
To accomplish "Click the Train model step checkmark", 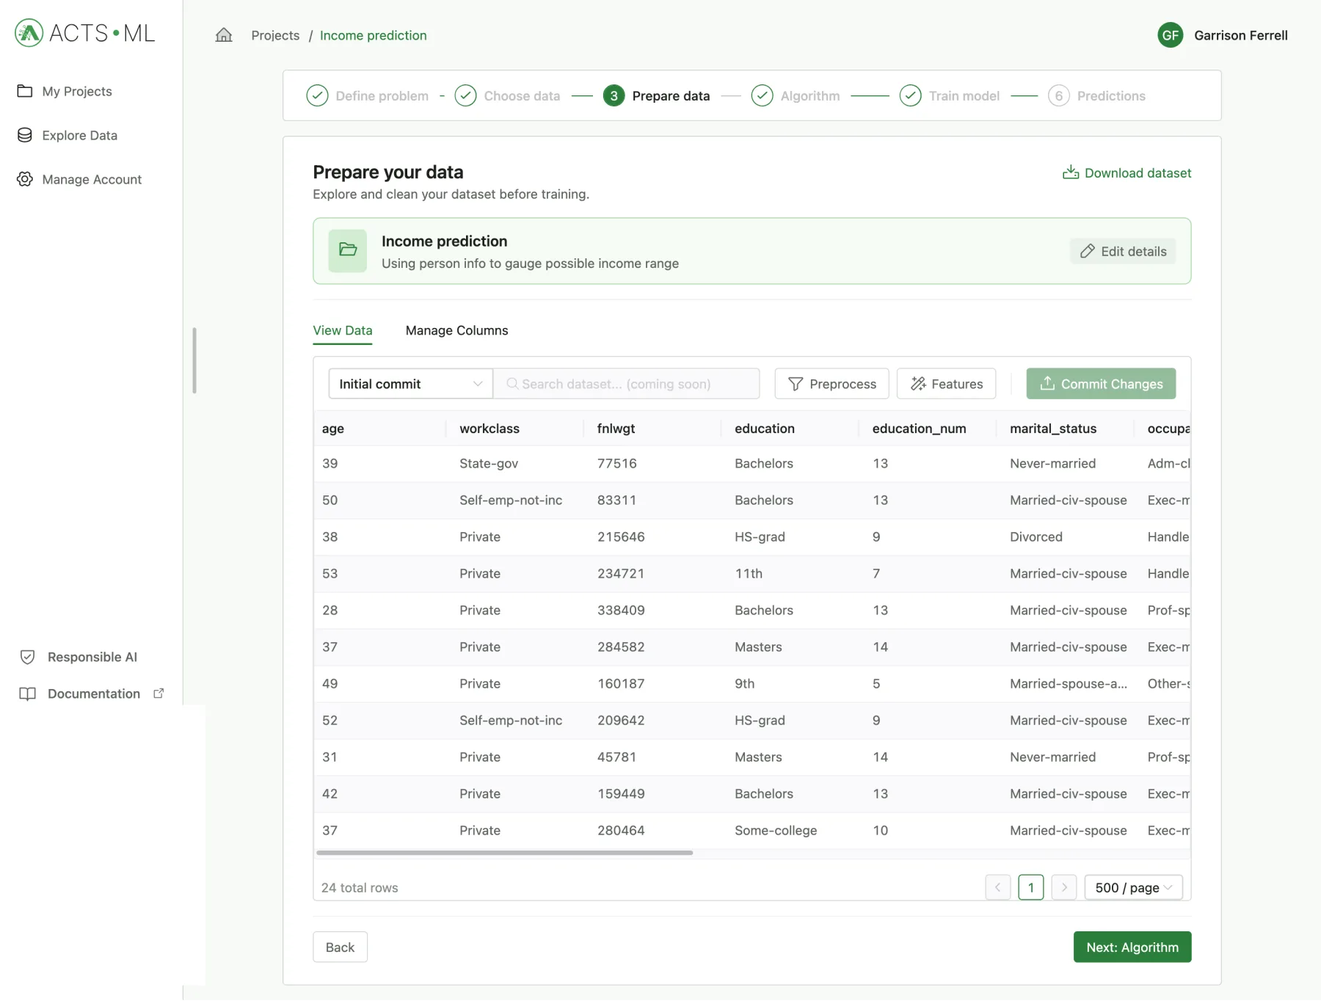I will 910,96.
